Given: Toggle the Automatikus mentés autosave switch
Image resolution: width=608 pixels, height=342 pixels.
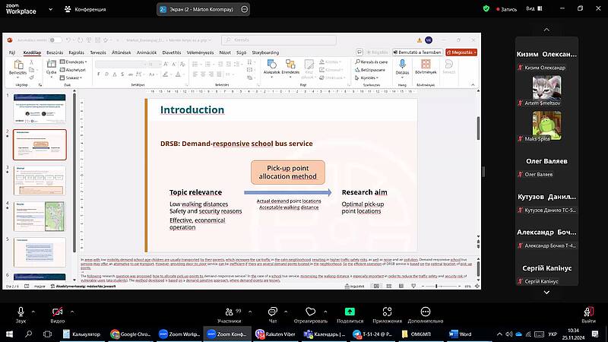Looking at the screenshot, I should point(55,40).
